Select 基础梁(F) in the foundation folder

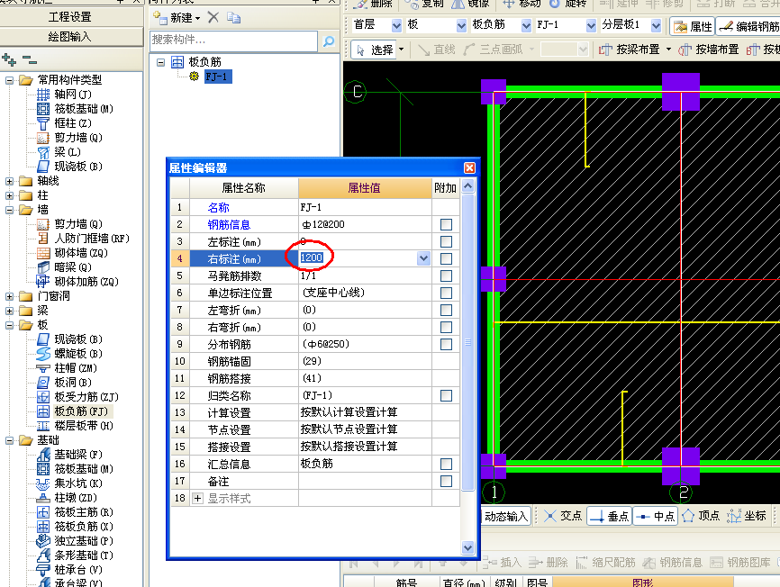[78, 455]
